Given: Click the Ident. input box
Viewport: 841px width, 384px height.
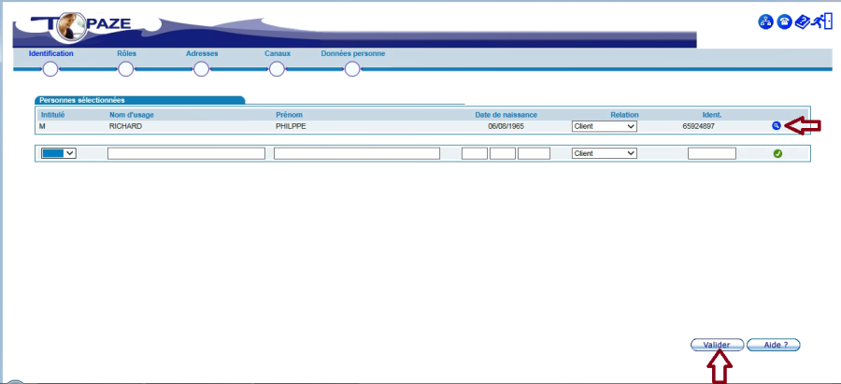Looking at the screenshot, I should click(712, 153).
